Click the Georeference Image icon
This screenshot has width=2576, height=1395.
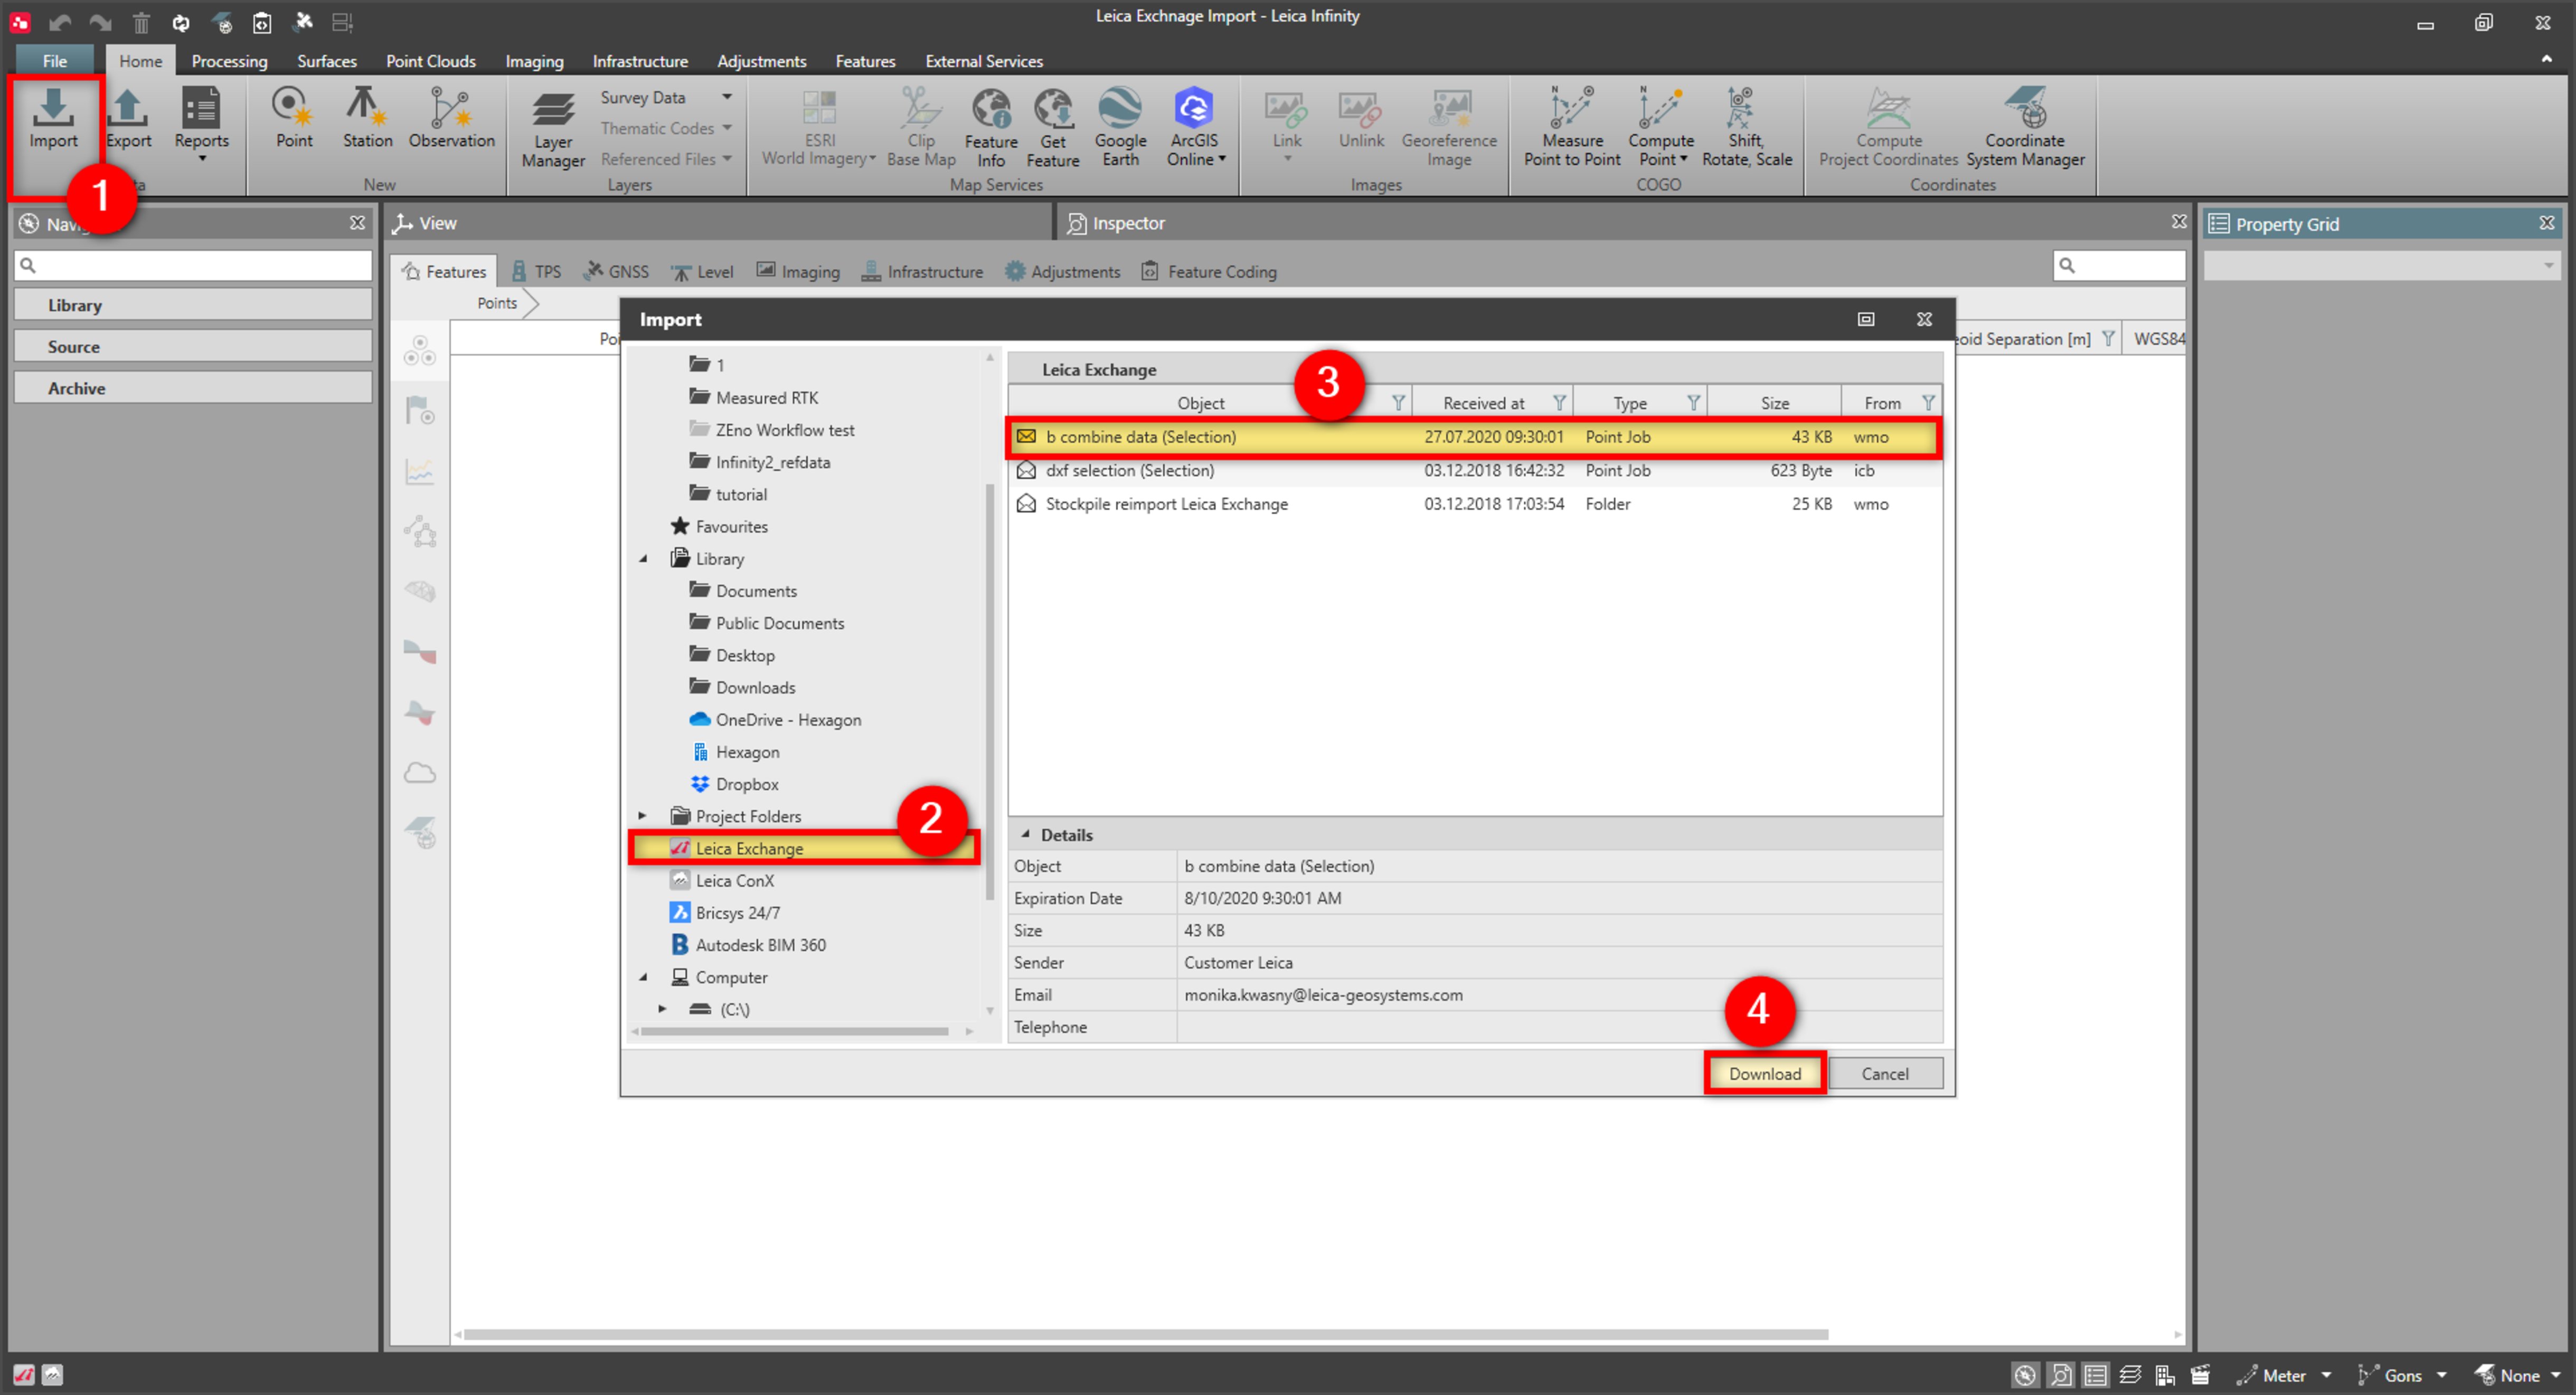(1449, 127)
